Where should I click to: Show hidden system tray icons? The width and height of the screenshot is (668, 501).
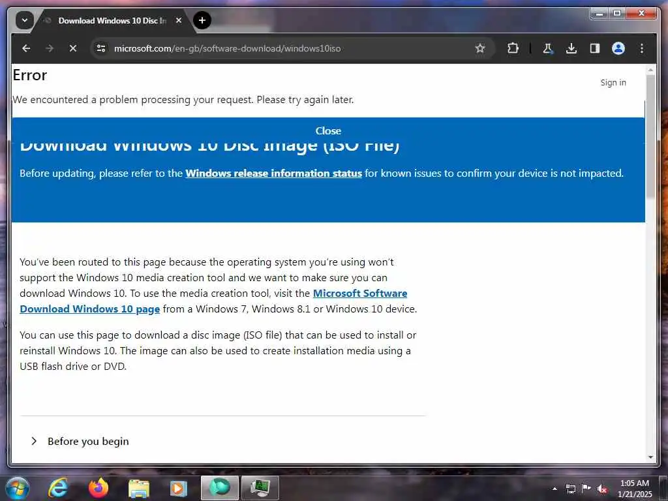(x=554, y=489)
